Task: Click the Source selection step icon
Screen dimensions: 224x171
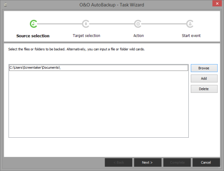Action: click(x=34, y=24)
